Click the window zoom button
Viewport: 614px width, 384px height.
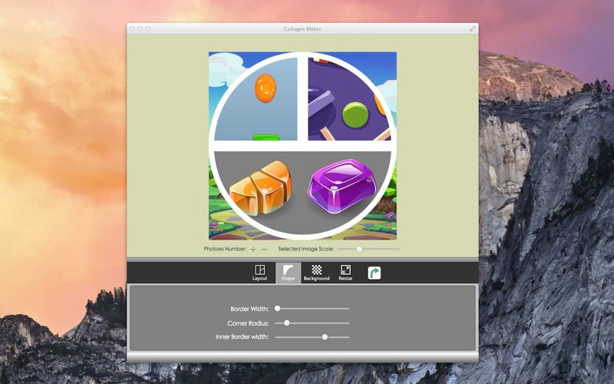tap(148, 28)
